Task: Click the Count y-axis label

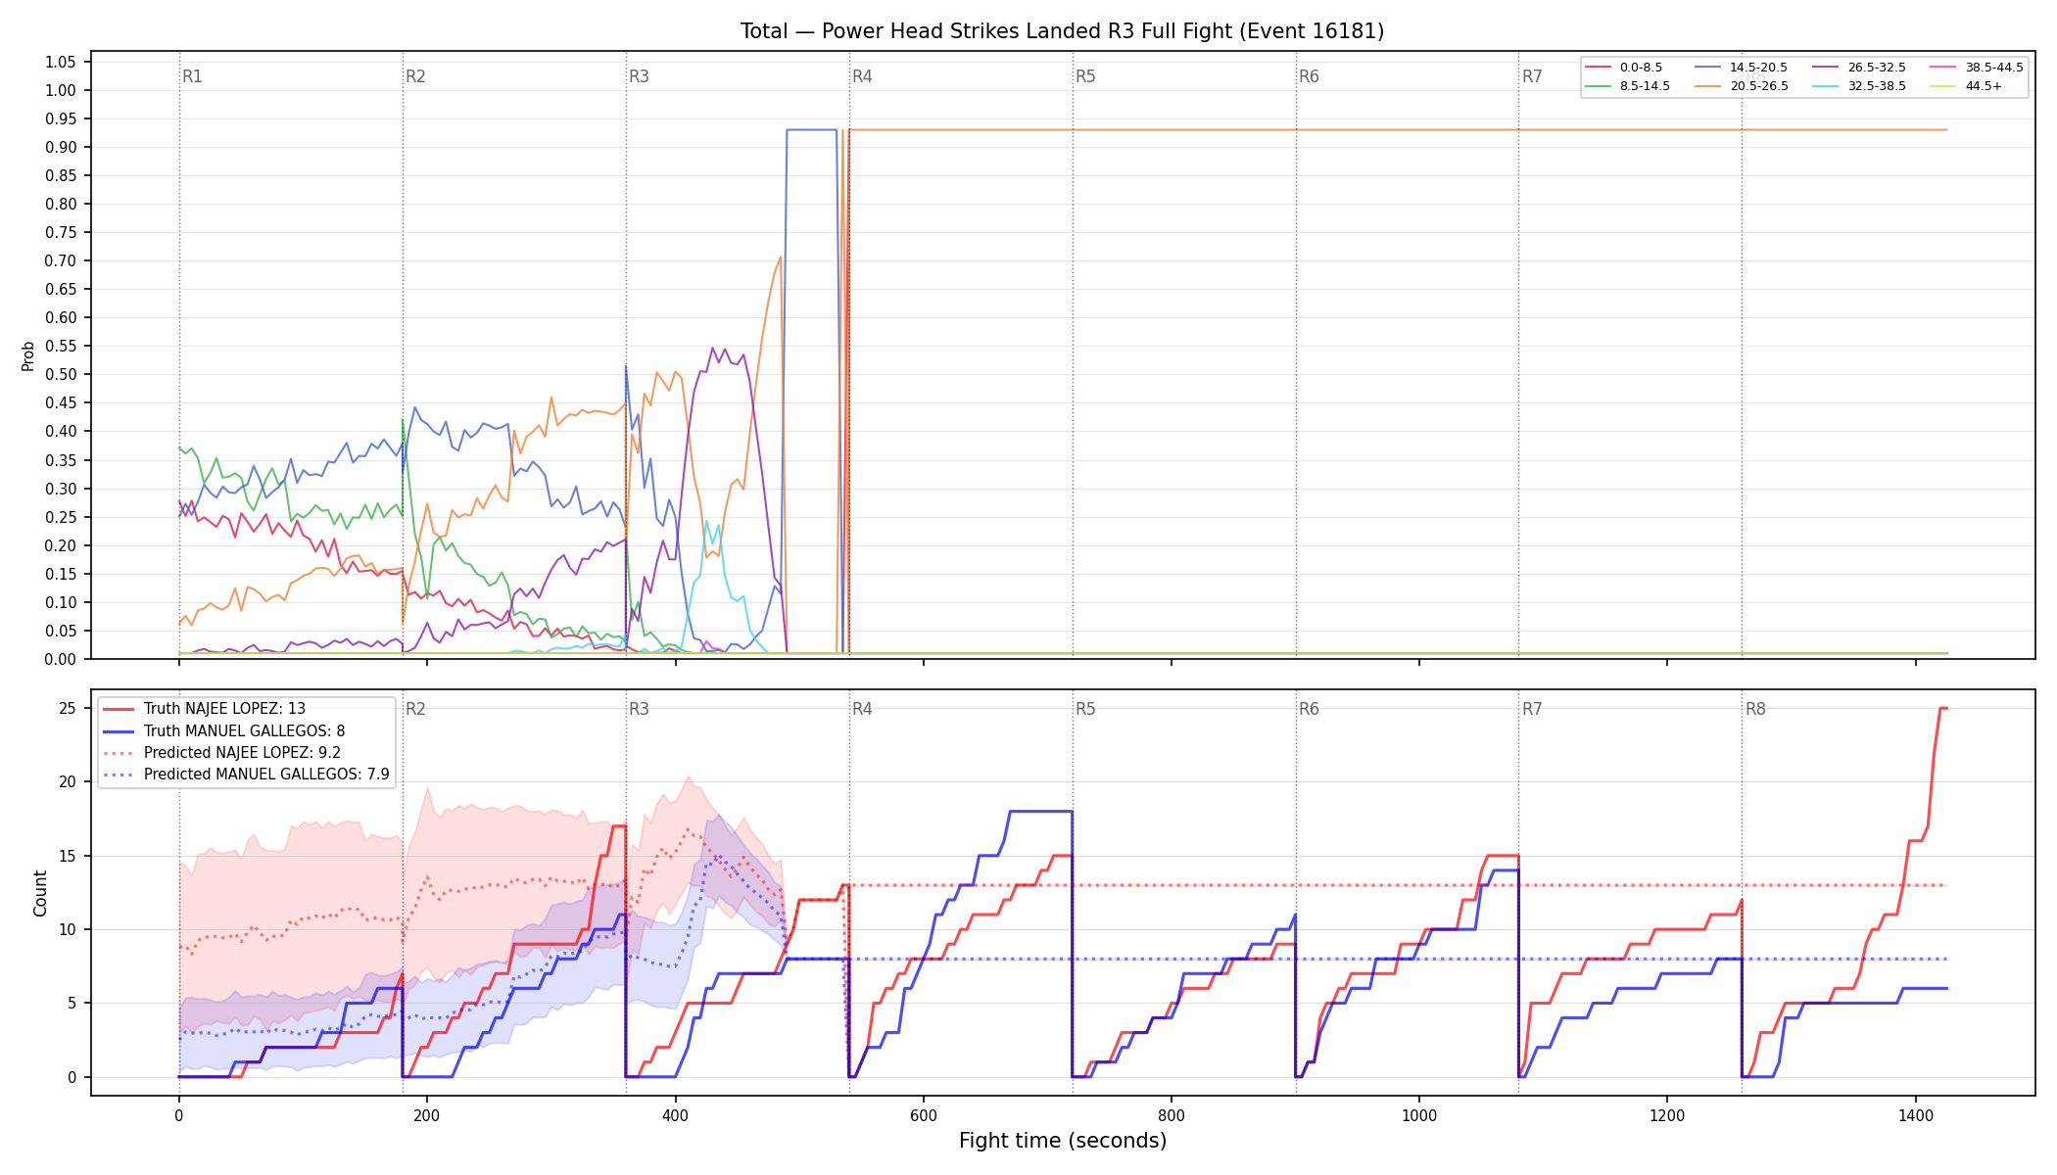Action: (40, 893)
